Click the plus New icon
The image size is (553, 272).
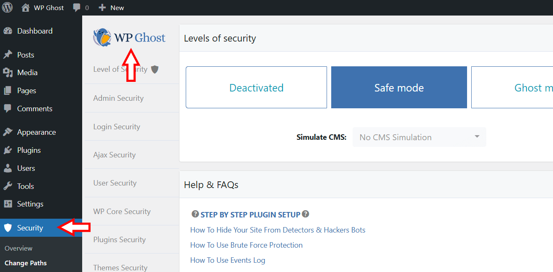click(x=102, y=8)
